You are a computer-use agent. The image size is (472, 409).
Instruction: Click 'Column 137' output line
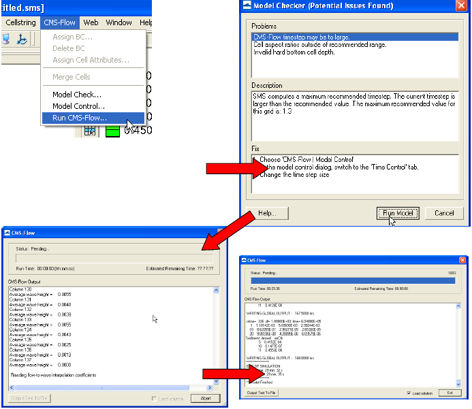point(20,360)
